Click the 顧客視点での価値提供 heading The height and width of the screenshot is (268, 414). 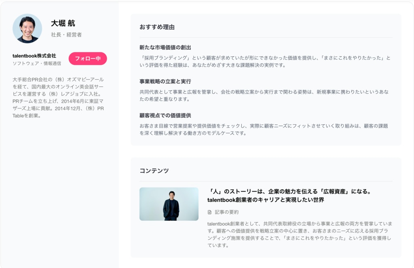165,115
